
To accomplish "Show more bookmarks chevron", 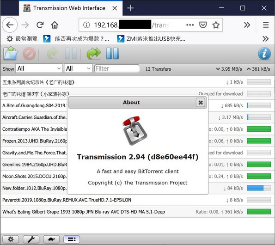I will pos(266,38).
